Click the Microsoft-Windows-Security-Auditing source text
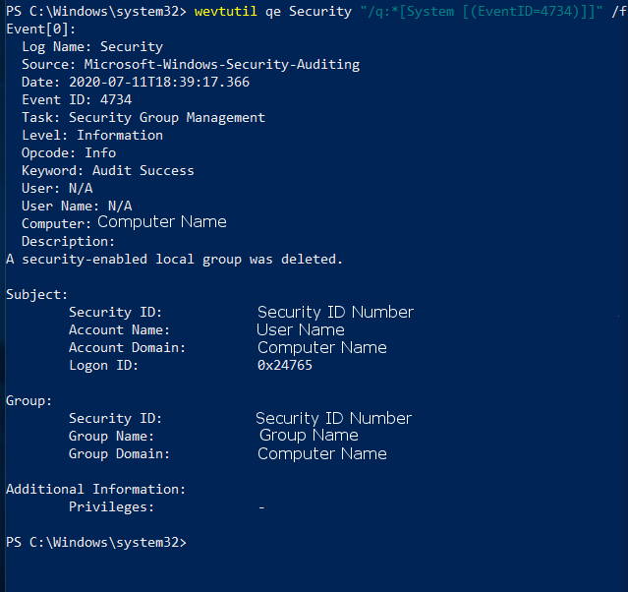 tap(222, 65)
